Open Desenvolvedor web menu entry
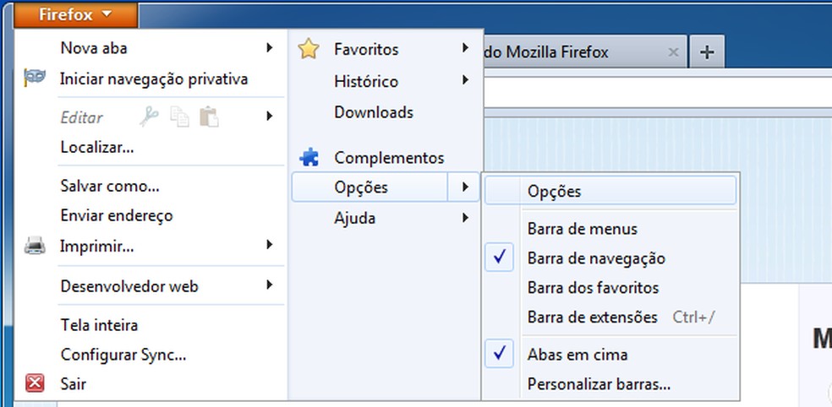The height and width of the screenshot is (407, 832). click(x=129, y=286)
